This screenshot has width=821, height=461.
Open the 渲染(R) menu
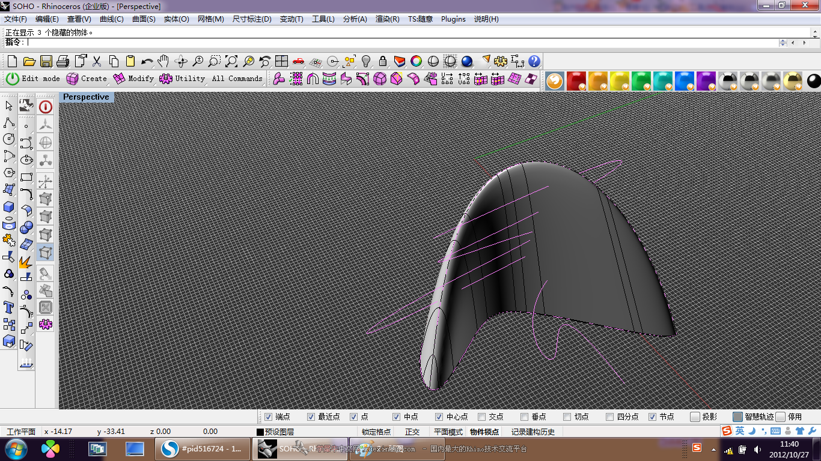388,19
